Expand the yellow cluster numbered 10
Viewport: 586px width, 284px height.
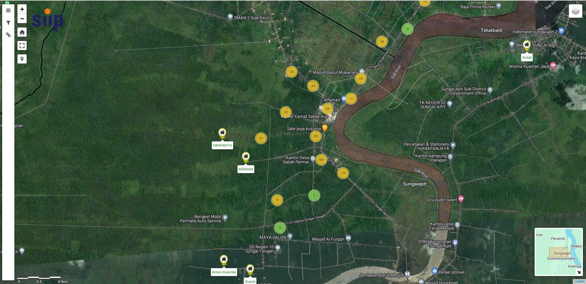[x=286, y=112]
